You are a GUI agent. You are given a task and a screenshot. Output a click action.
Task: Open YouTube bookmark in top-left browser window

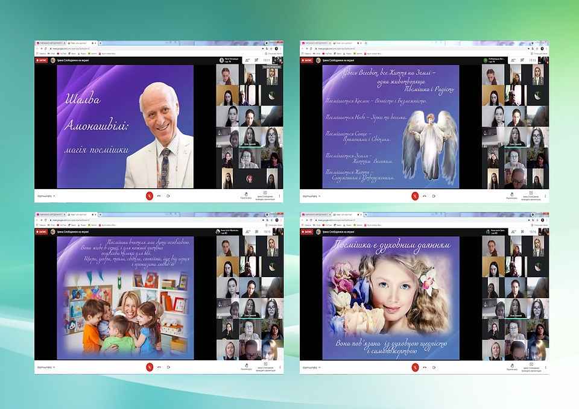[62, 54]
